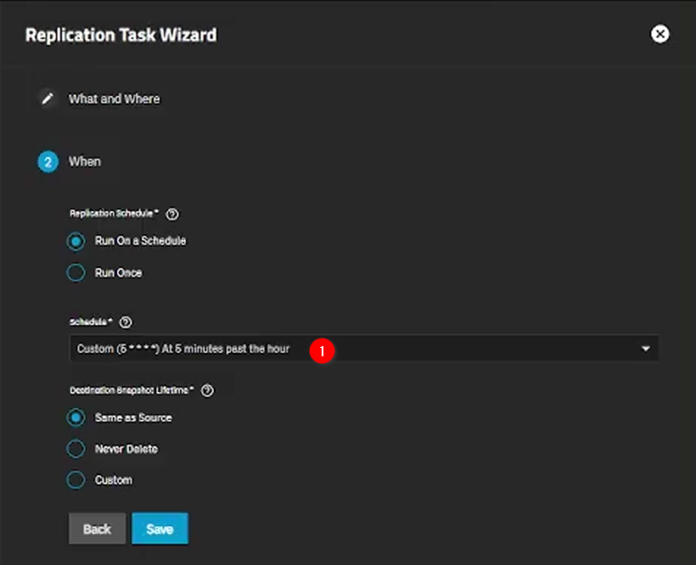
Task: Select the Run On a Schedule option
Action: 76,241
